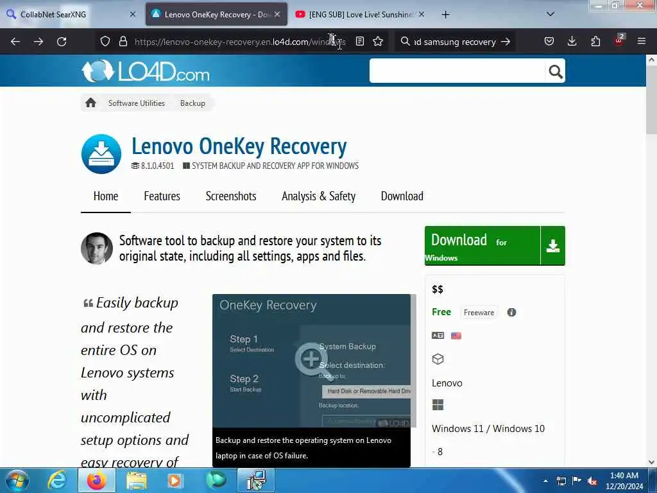Image resolution: width=657 pixels, height=493 pixels.
Task: Open the Features tab
Action: click(162, 196)
